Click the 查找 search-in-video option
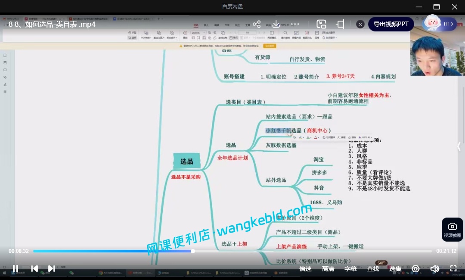465x280 pixels. (373, 269)
